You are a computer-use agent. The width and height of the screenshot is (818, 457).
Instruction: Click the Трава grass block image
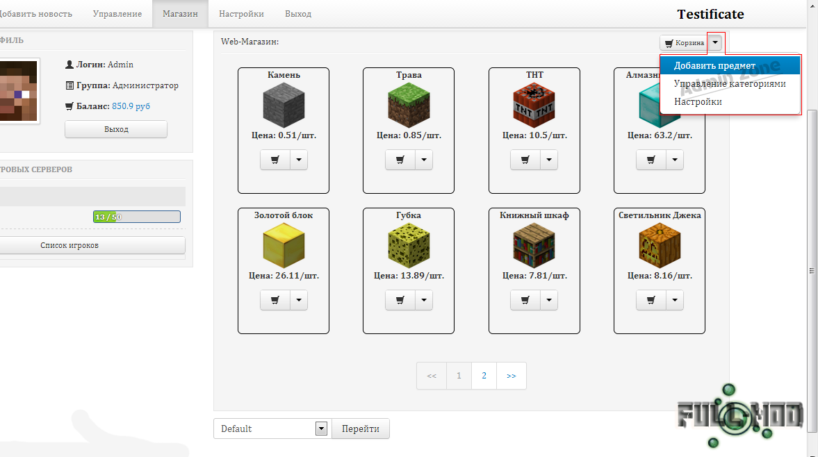pyautogui.click(x=409, y=106)
